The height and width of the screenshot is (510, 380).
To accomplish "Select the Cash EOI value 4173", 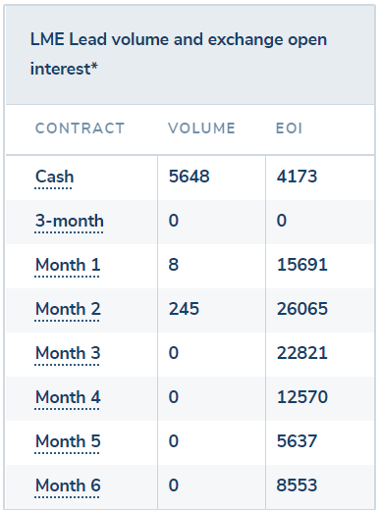I will coord(297,177).
